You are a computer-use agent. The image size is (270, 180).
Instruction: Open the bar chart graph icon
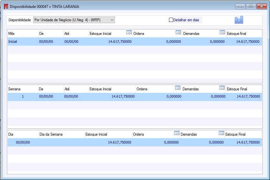pyautogui.click(x=239, y=20)
